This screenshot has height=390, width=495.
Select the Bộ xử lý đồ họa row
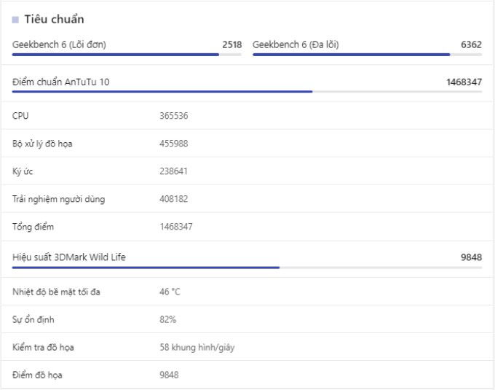click(247, 144)
